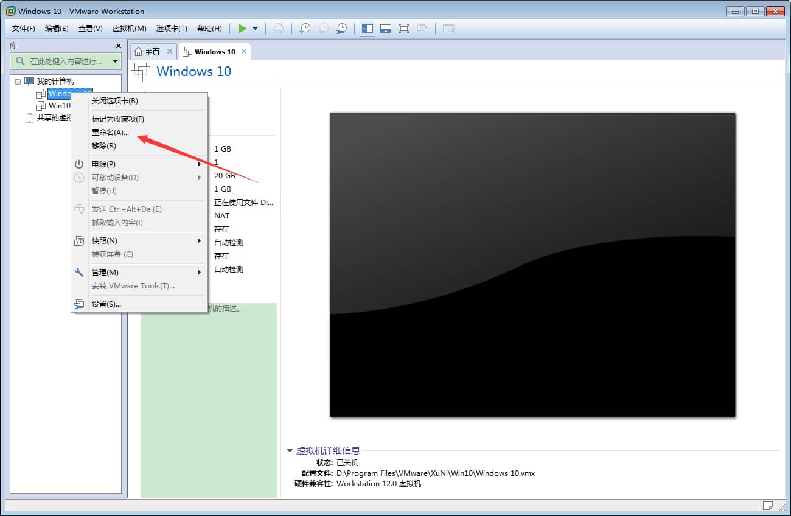Open the 虚拟机(M) menu
This screenshot has height=516, width=791.
129,29
